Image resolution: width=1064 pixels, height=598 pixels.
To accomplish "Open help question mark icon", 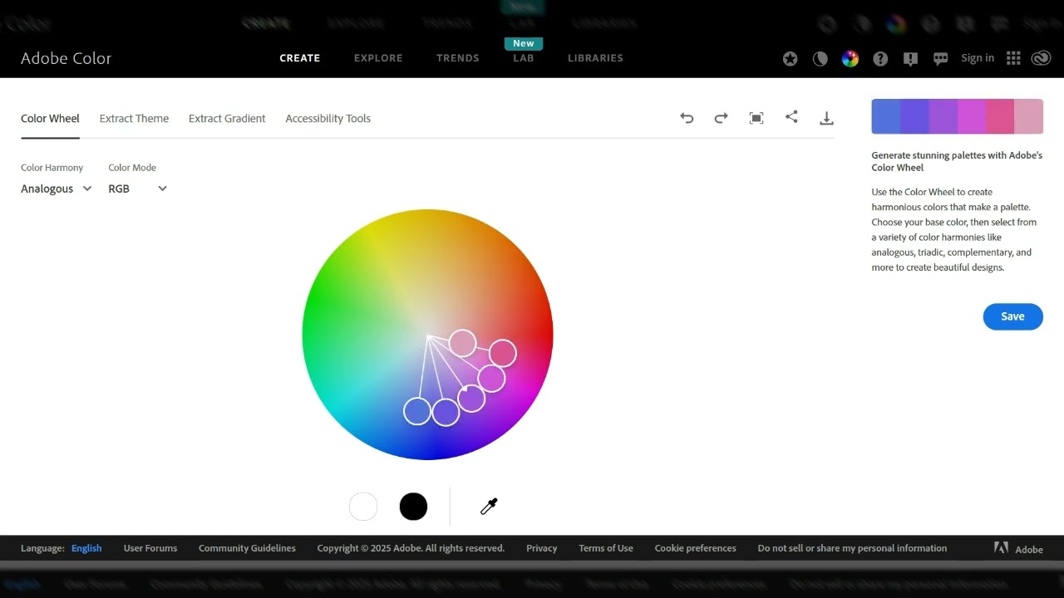I will 880,58.
